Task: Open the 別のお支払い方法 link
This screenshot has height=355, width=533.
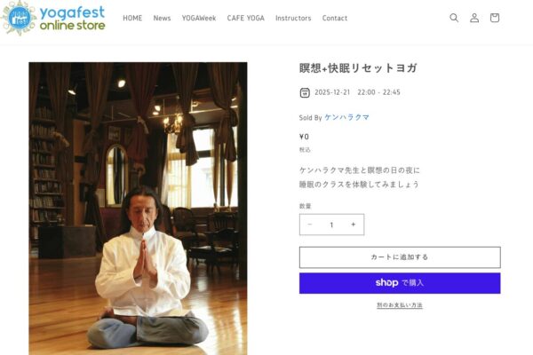Action: pyautogui.click(x=400, y=305)
